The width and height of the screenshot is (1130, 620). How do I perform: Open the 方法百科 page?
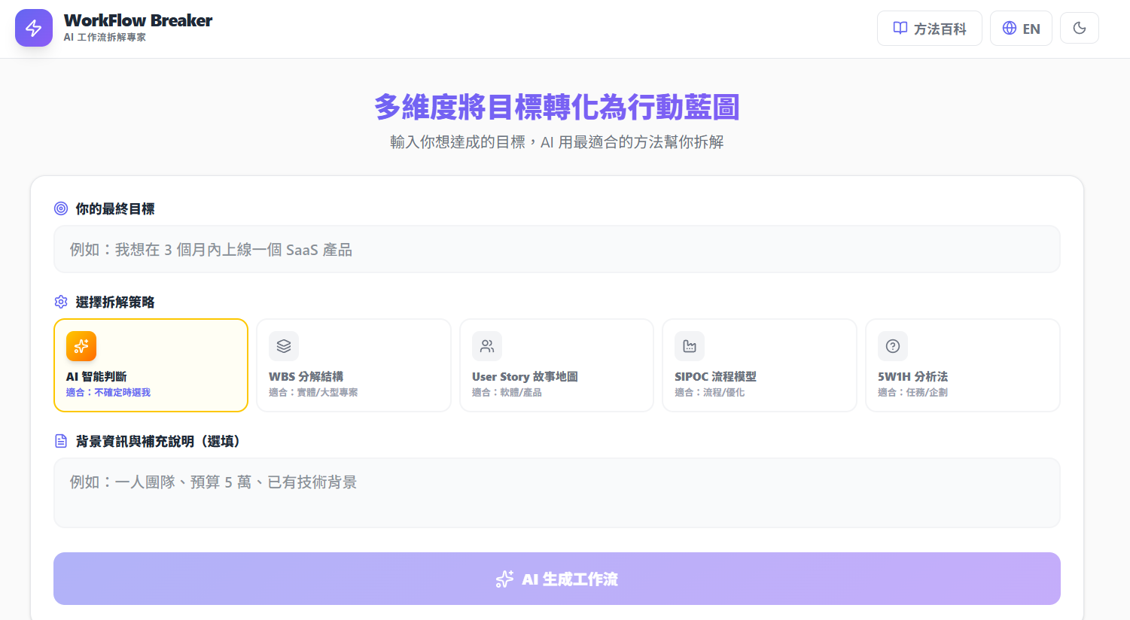[929, 28]
